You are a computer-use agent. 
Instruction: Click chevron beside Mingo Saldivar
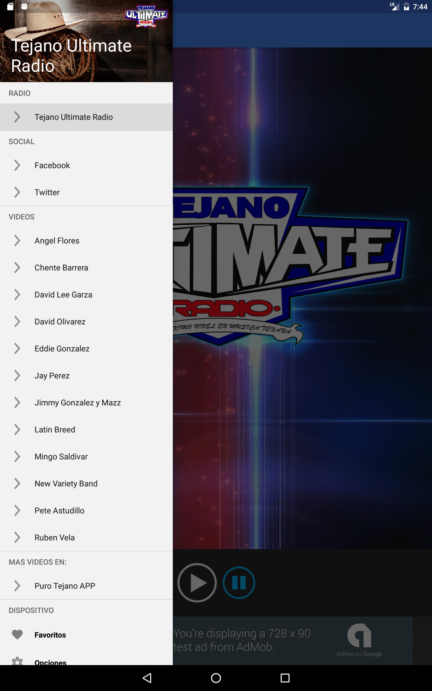[x=17, y=457]
